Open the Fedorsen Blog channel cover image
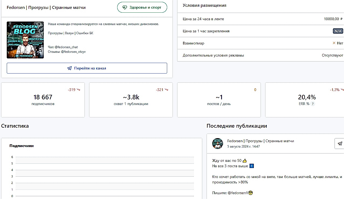Screen dimensions: 344x199 coord(25,40)
